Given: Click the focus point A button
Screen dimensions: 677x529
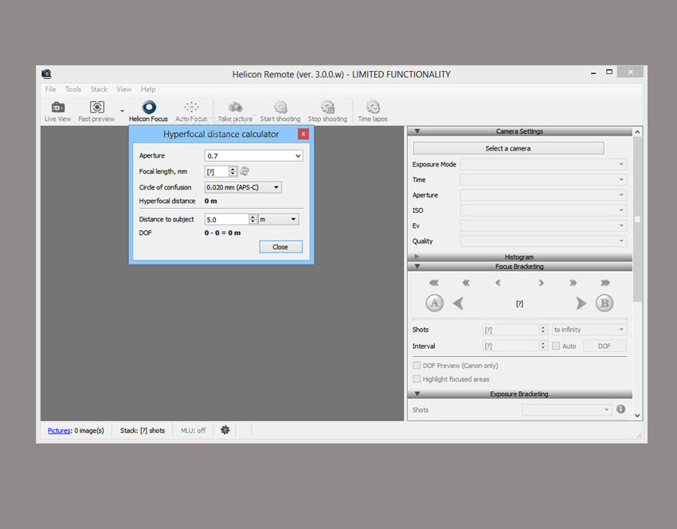Looking at the screenshot, I should [x=434, y=303].
